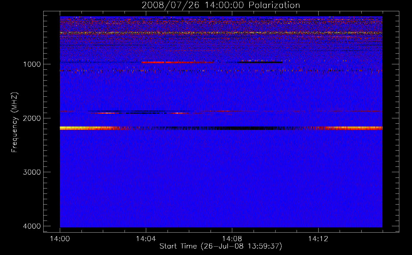Click the 2000 frequency tick label
This screenshot has height=255, width=412.
[32, 118]
